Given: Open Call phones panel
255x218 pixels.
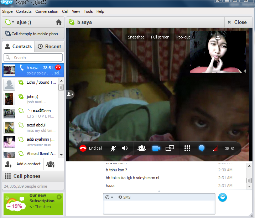Looking at the screenshot, I should (33, 176).
